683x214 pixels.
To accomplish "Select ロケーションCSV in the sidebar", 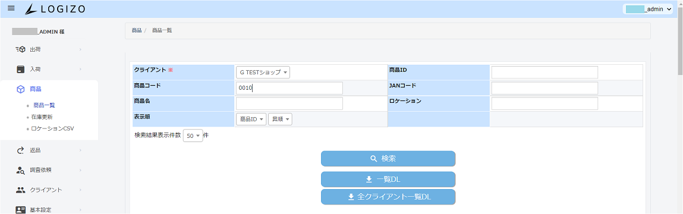I will (x=50, y=128).
